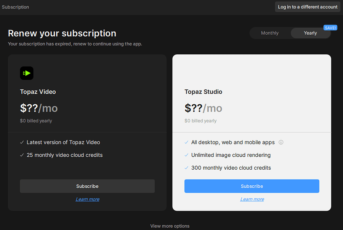This screenshot has height=230, width=343.
Task: Open Learn more under Topaz Studio
Action: coord(252,199)
